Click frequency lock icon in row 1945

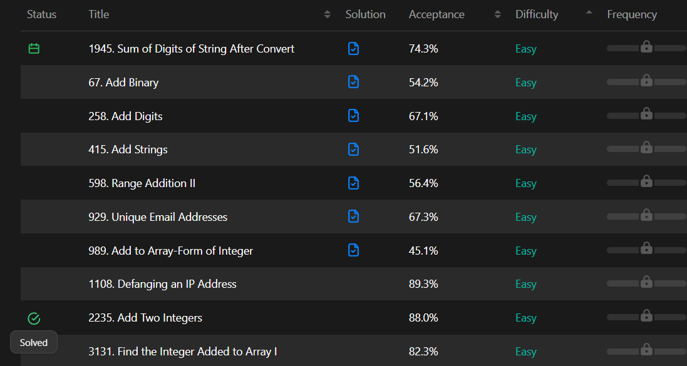point(646,46)
